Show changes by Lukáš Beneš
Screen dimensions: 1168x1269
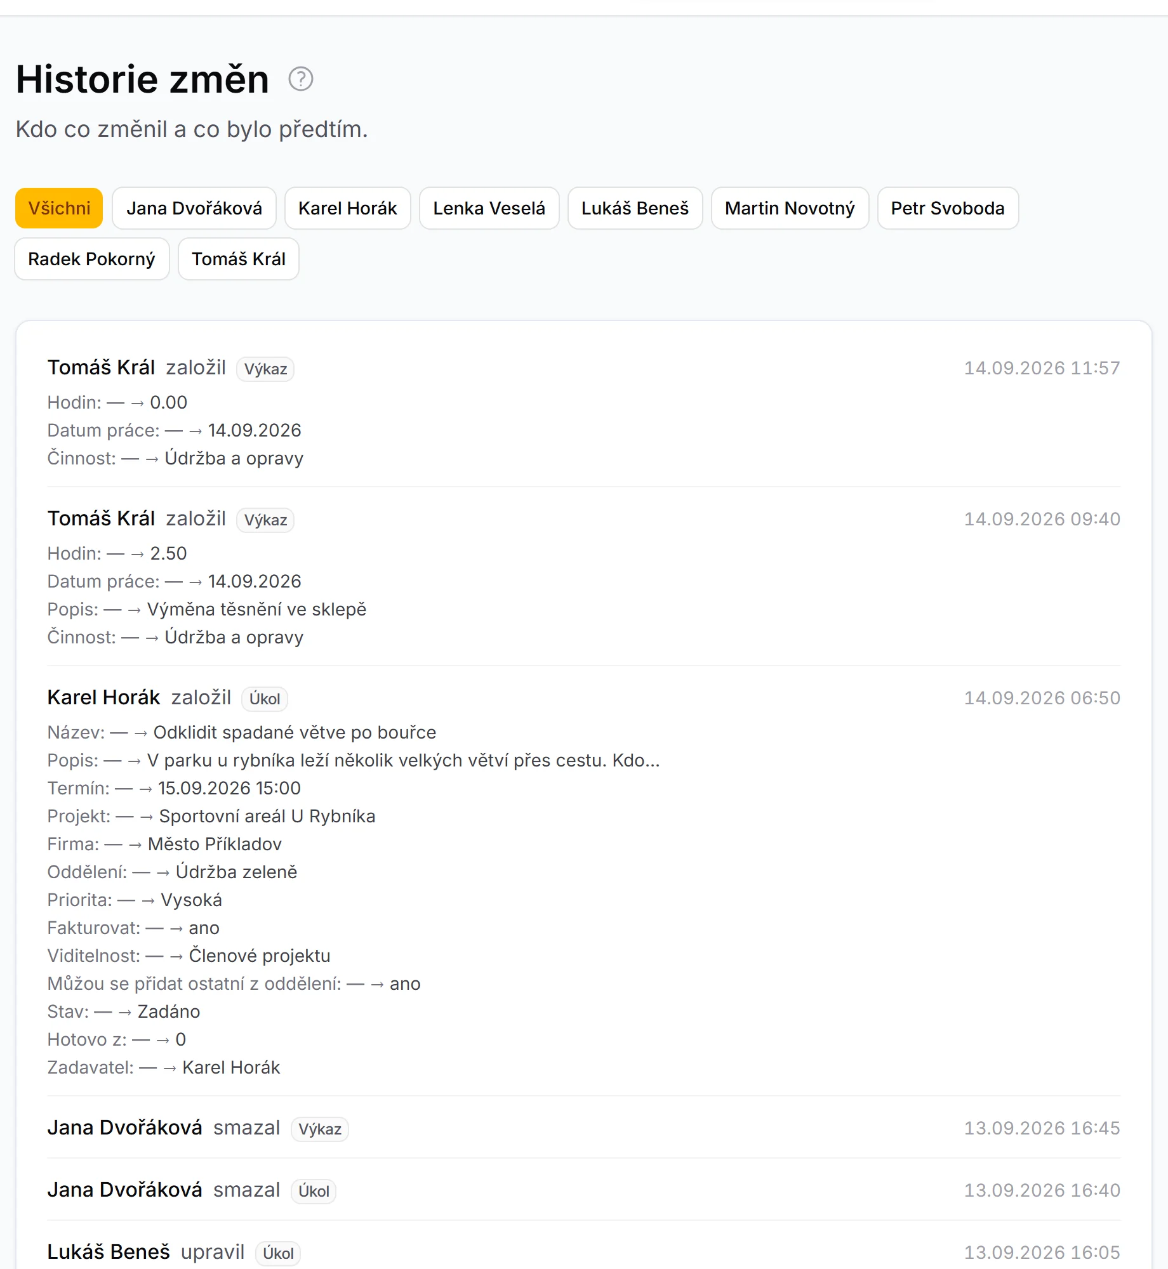(635, 208)
